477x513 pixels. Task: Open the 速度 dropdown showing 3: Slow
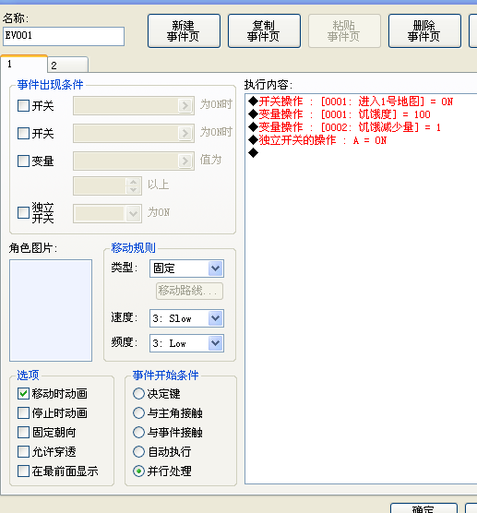[x=186, y=318]
